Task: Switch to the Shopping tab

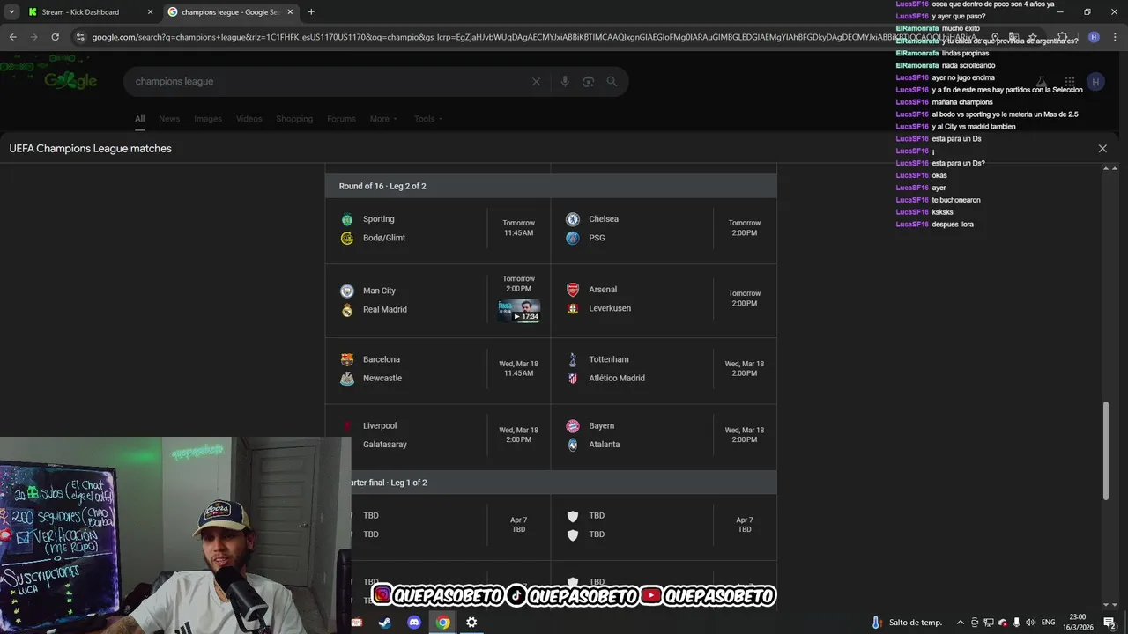Action: coord(294,119)
